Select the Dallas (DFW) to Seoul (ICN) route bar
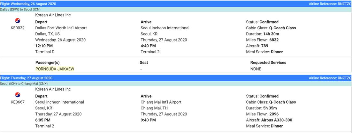Screen dimensions: 352x133 (x=20, y=10)
